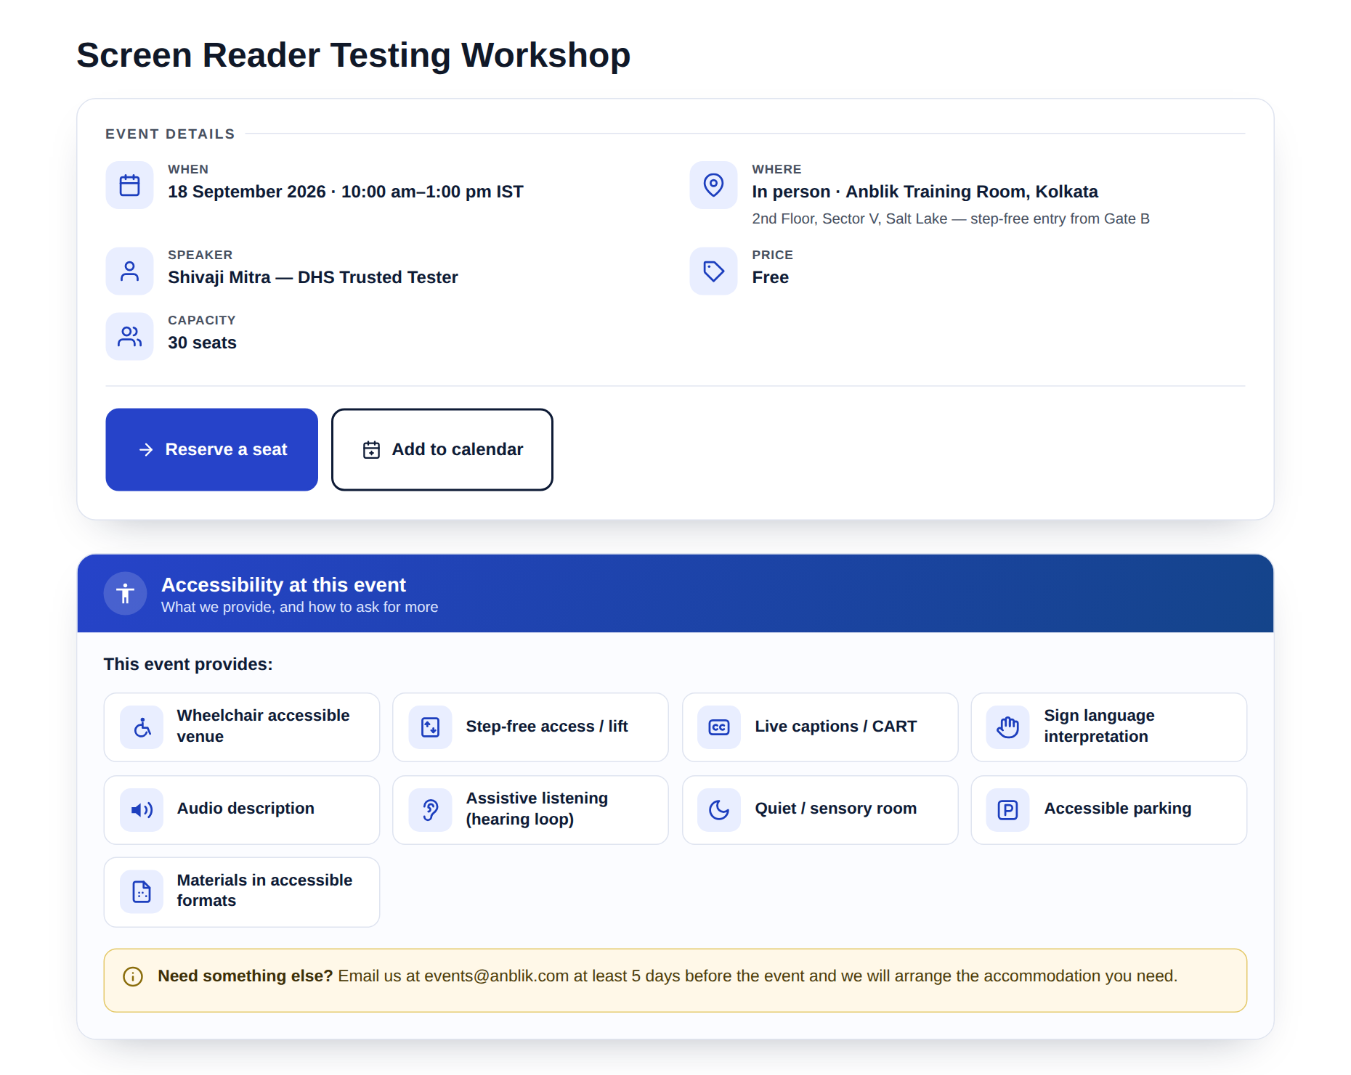
Task: Click the accessible parking P icon
Action: point(1007,809)
